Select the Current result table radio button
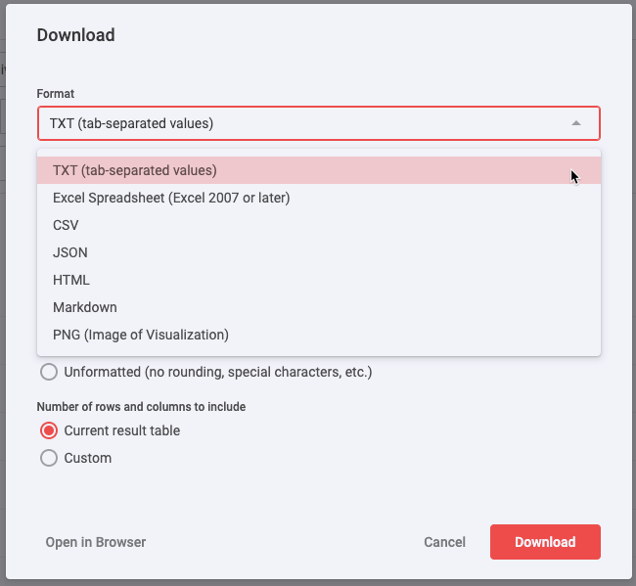636x586 pixels. 49,430
